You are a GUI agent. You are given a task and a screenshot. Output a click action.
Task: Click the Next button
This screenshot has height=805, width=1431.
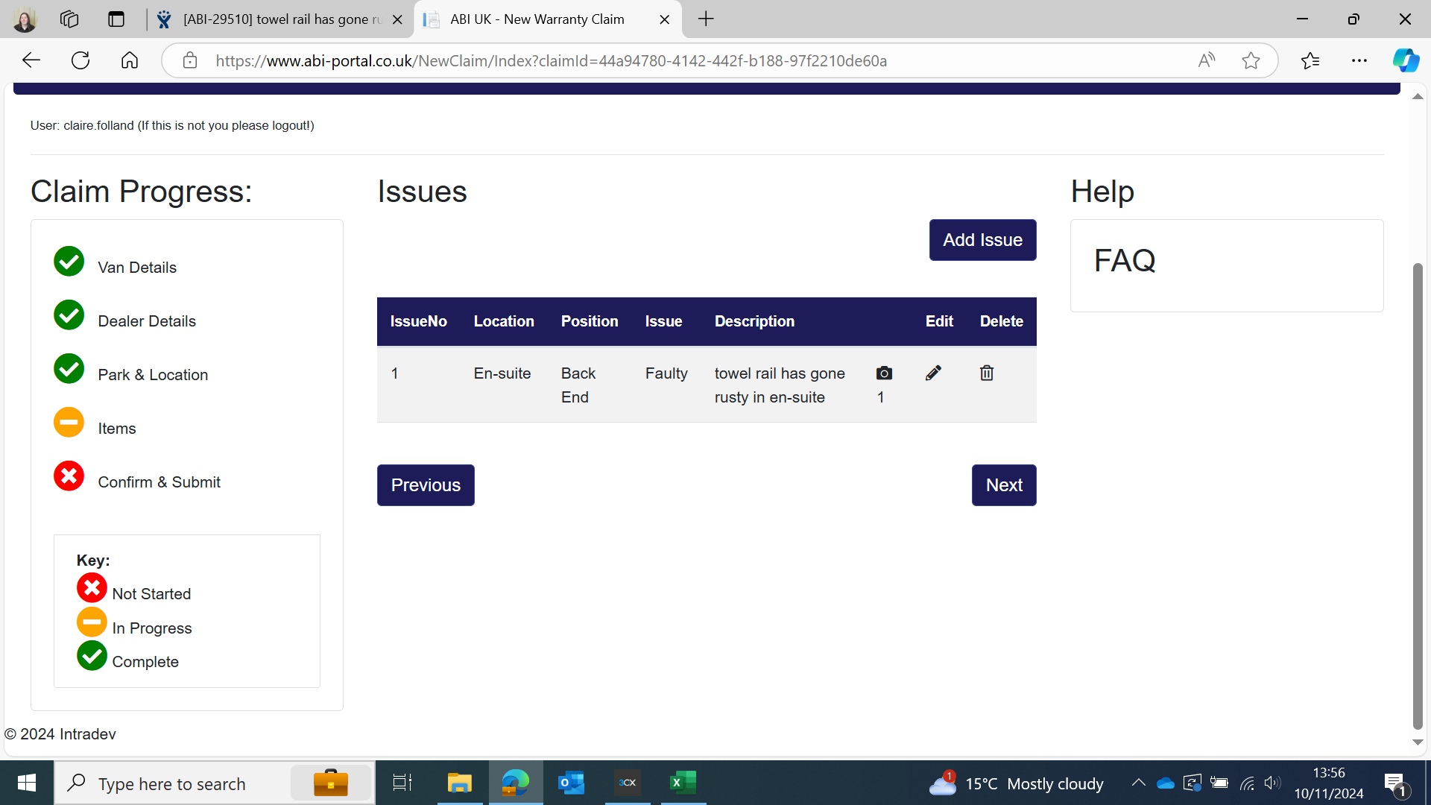(1003, 485)
